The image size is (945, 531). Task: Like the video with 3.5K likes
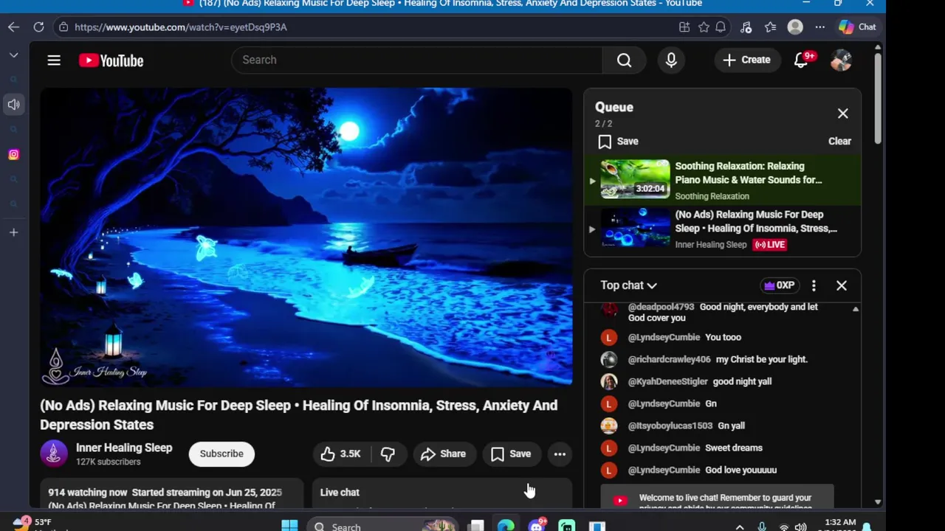coord(340,454)
